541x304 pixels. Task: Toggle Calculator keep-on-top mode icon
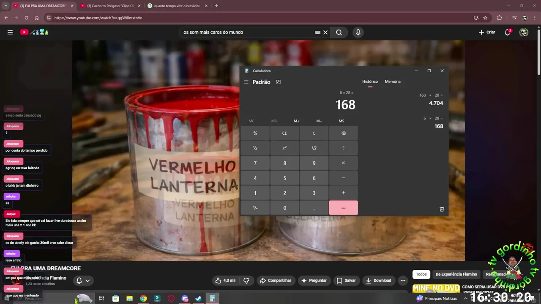click(x=278, y=82)
